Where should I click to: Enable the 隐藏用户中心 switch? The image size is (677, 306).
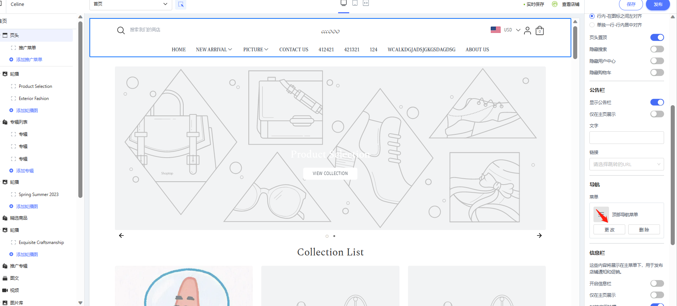(x=657, y=61)
